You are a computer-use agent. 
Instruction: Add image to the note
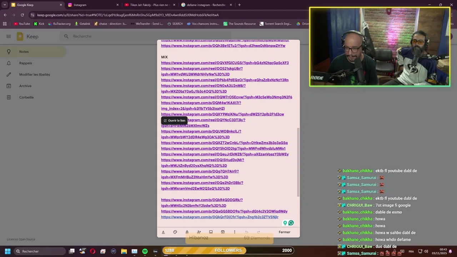pyautogui.click(x=211, y=232)
